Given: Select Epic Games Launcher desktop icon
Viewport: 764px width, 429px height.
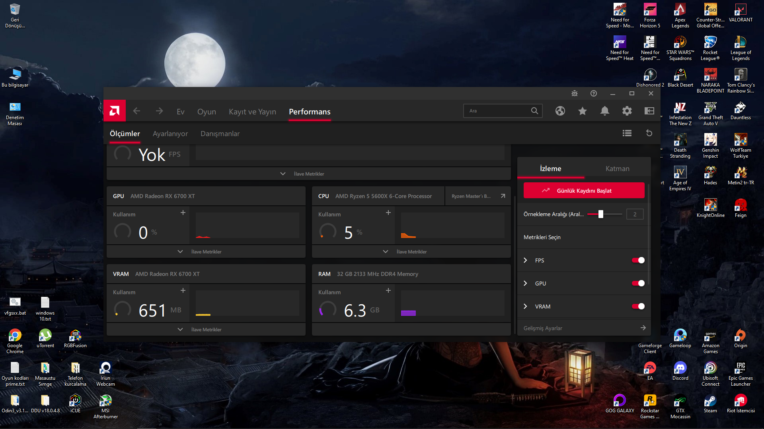Looking at the screenshot, I should (x=741, y=375).
